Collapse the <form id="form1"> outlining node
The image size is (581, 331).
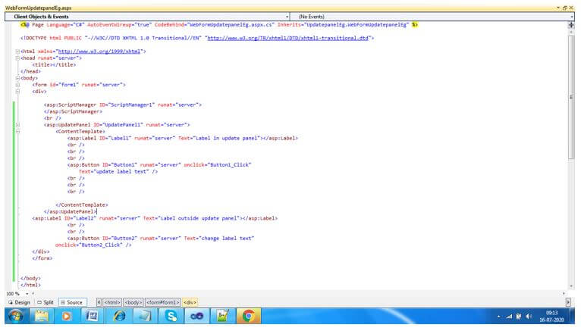(17, 85)
